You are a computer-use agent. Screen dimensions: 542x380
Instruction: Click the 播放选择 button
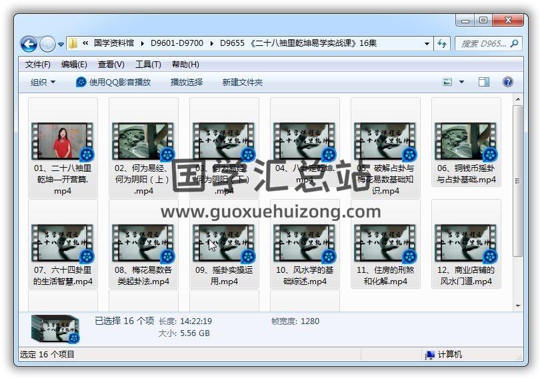(187, 82)
